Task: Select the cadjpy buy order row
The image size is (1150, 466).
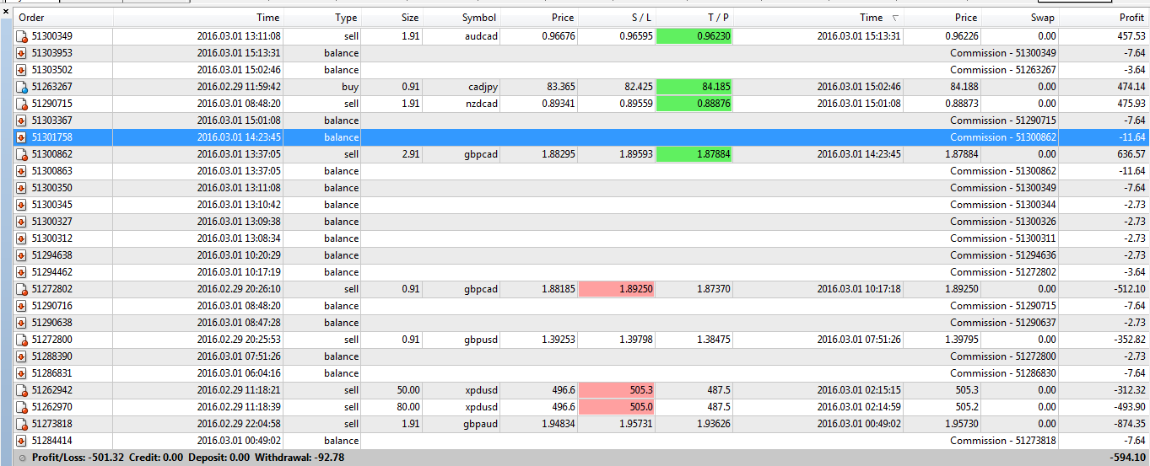Action: 582,87
